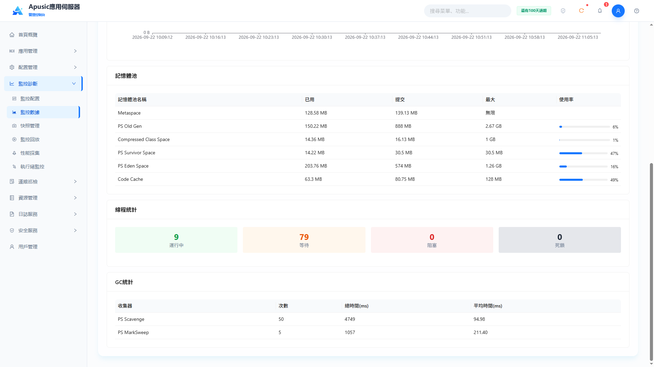
Task: Open the 運維巡檢 menu
Action: click(43, 181)
